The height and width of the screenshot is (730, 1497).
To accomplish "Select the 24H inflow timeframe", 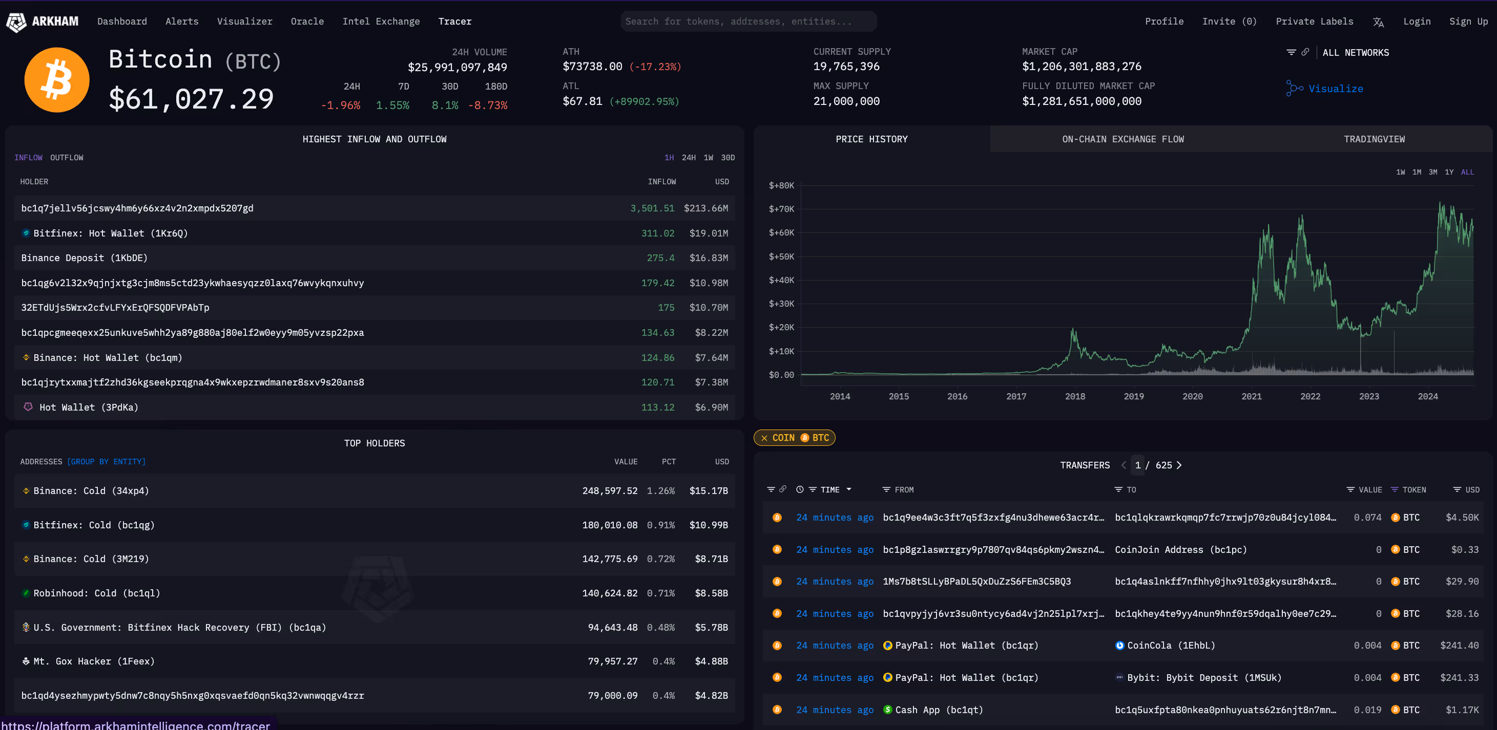I will 688,157.
